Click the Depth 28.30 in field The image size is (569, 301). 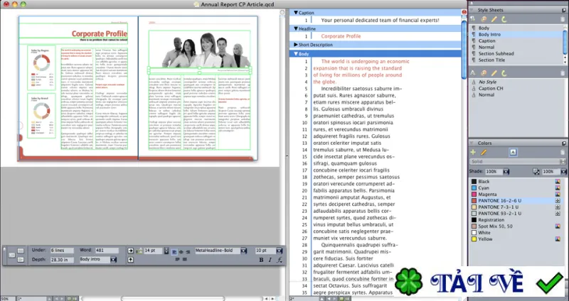[62, 260]
